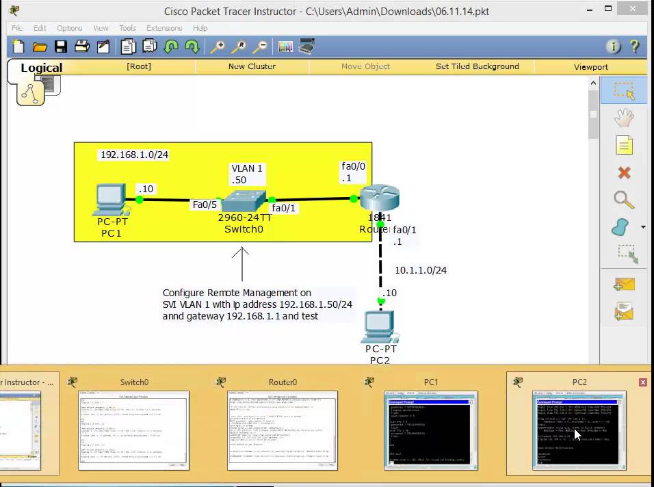Viewport: 654px width, 487px height.
Task: Save the file with floppy disk icon
Action: [61, 47]
